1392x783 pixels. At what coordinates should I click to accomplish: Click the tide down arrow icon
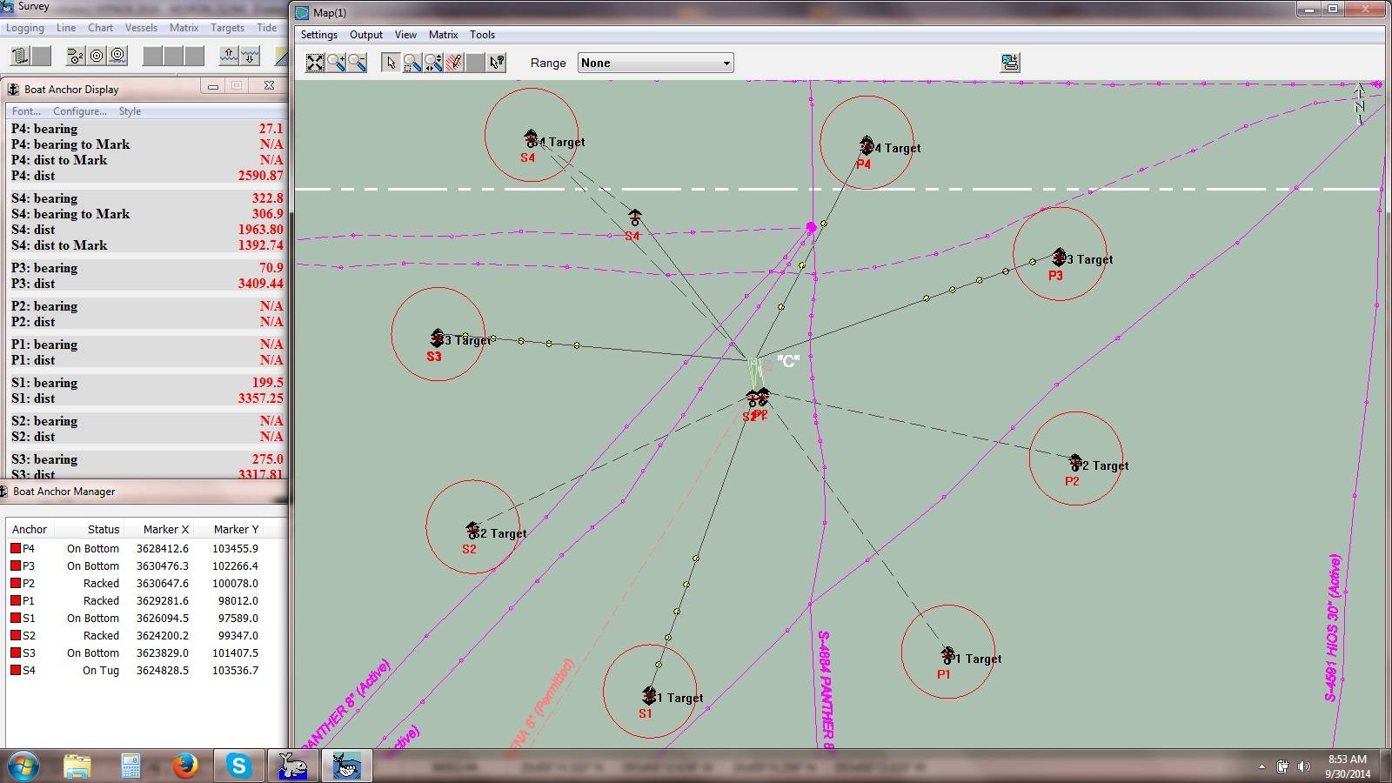250,57
